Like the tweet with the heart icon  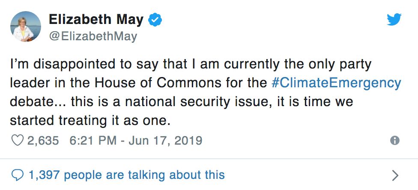coord(17,140)
